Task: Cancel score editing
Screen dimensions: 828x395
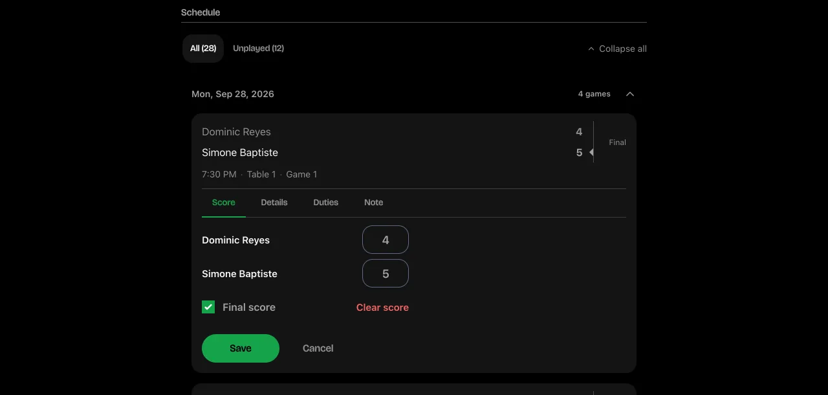Action: click(x=318, y=348)
